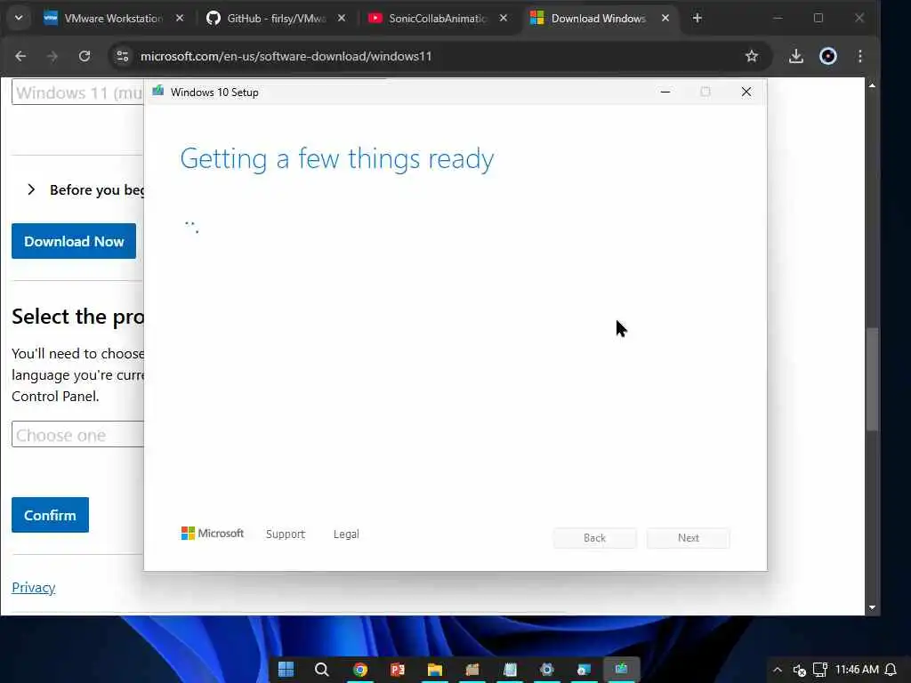911x683 pixels.
Task: Click the Support link in Setup dialog
Action: [286, 534]
